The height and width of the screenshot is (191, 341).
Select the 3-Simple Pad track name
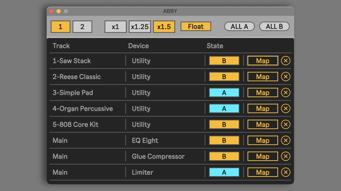click(x=73, y=93)
